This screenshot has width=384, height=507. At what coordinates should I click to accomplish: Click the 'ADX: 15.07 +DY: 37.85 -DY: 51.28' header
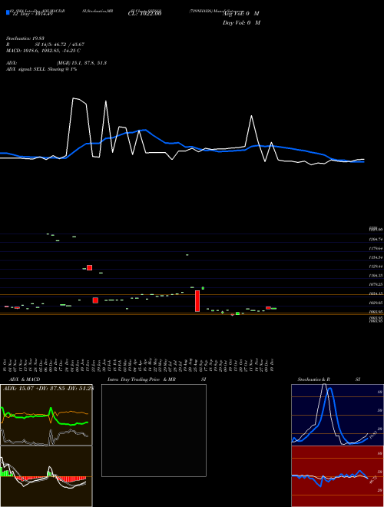[48, 388]
